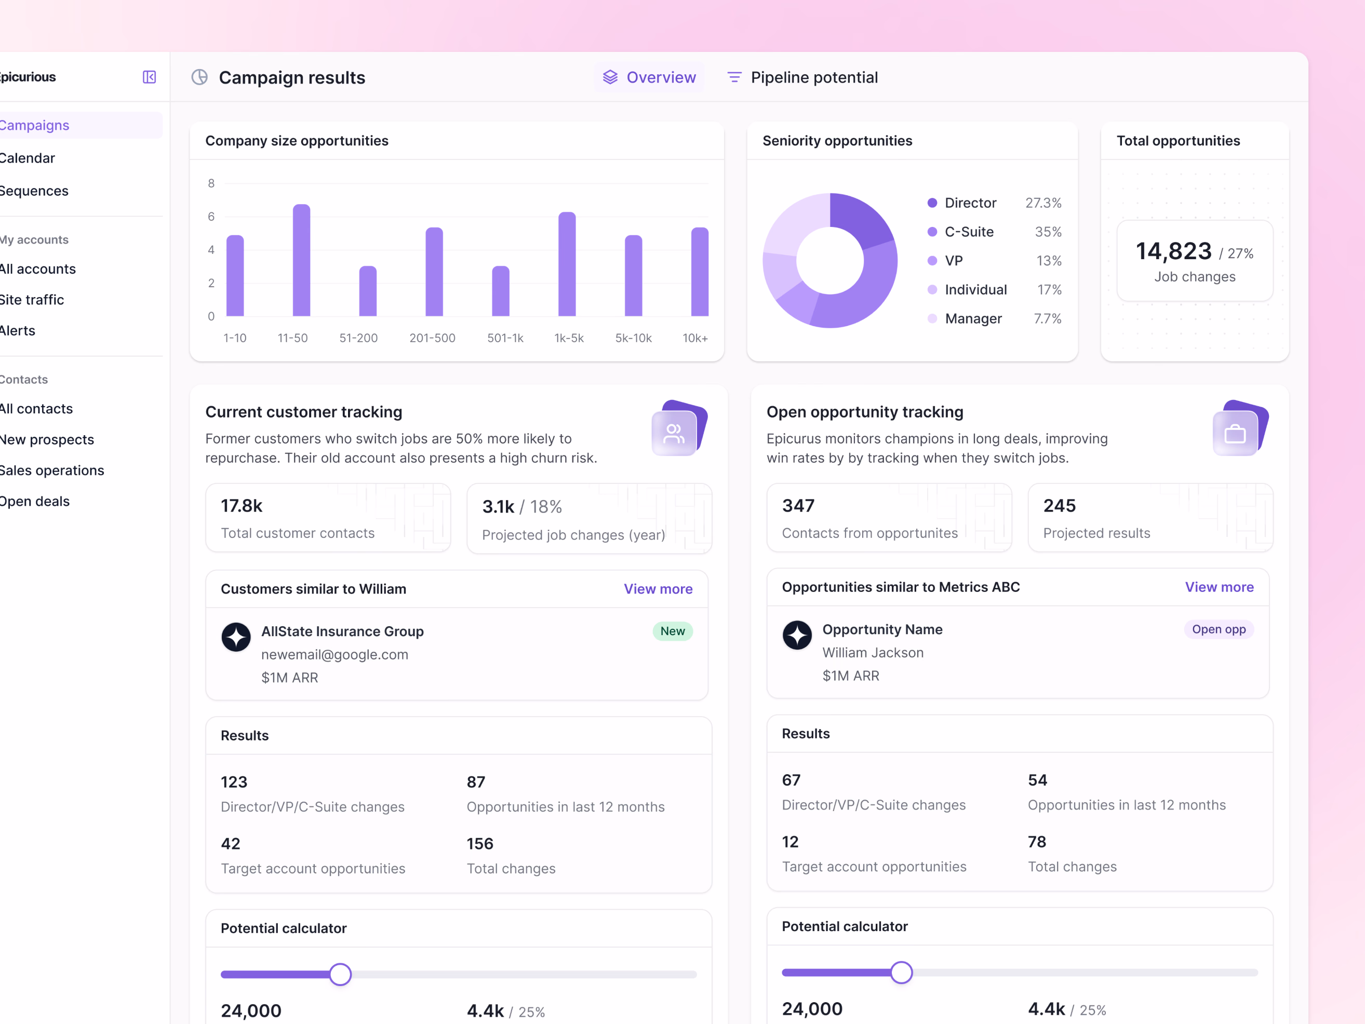
Task: Click the 17.8k Total customer contacts card
Action: tap(328, 518)
